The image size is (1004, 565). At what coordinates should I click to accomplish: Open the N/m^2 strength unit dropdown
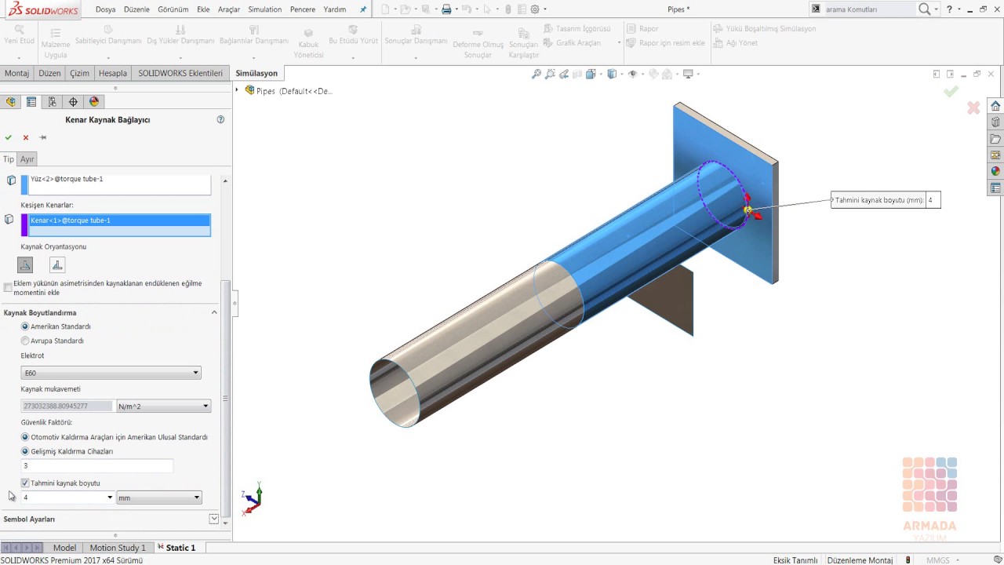click(163, 406)
